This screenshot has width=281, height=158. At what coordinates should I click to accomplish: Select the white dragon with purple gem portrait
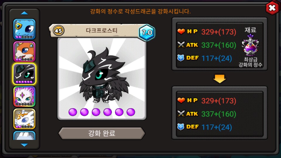click(24, 96)
